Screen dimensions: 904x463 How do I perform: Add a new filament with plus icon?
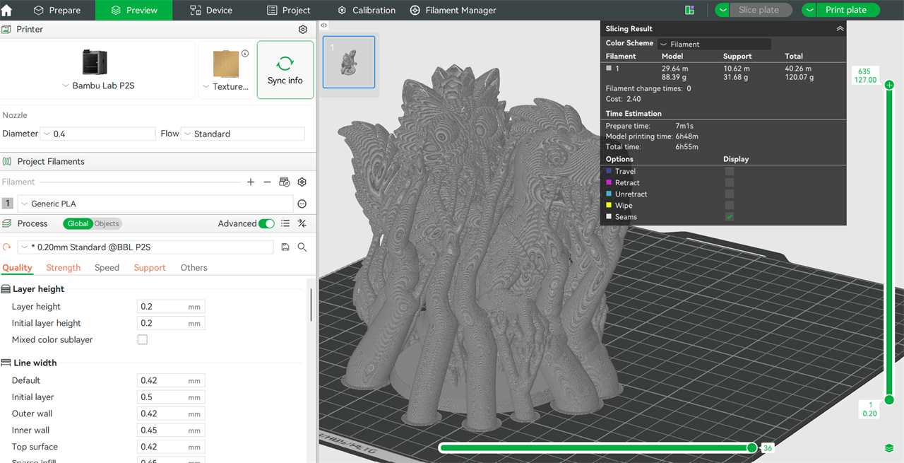point(251,182)
